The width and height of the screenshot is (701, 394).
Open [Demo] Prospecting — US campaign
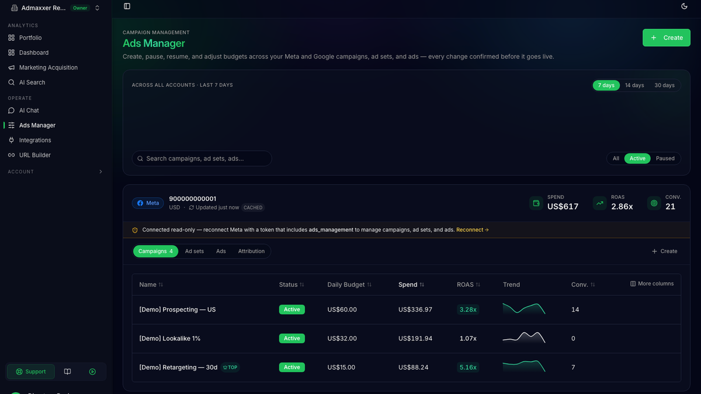[178, 309]
